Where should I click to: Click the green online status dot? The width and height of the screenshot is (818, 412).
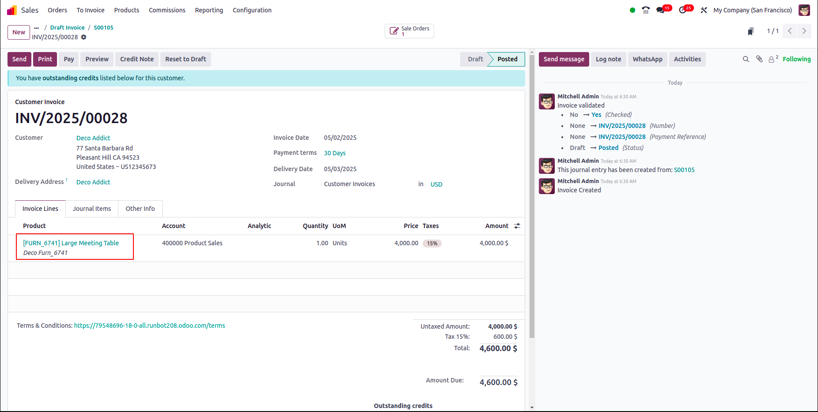tap(632, 10)
